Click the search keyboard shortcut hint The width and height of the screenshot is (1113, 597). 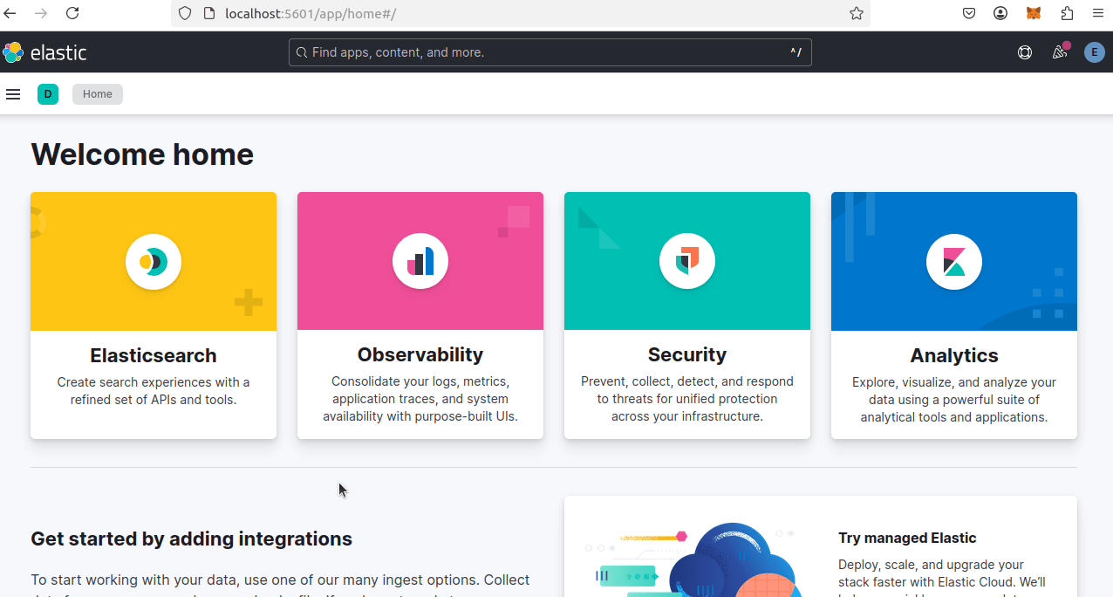pos(795,52)
